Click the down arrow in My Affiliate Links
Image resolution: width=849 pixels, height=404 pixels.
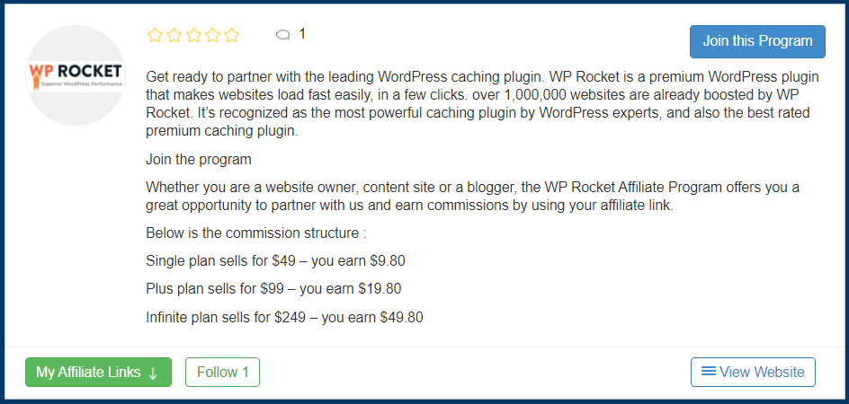(153, 373)
